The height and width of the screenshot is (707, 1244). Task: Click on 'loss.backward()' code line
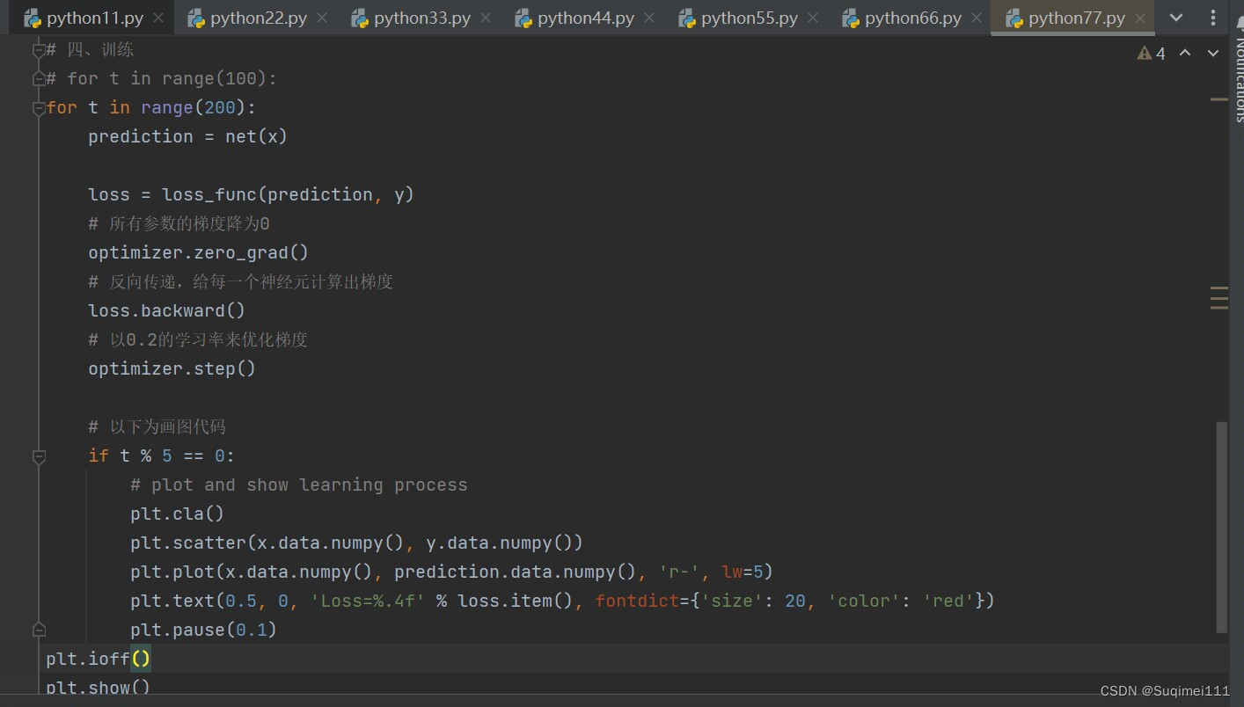click(x=166, y=310)
